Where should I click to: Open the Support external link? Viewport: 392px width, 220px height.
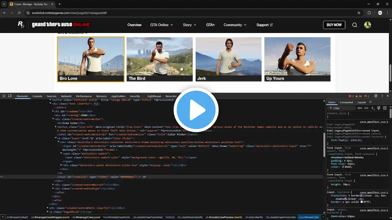pos(265,25)
